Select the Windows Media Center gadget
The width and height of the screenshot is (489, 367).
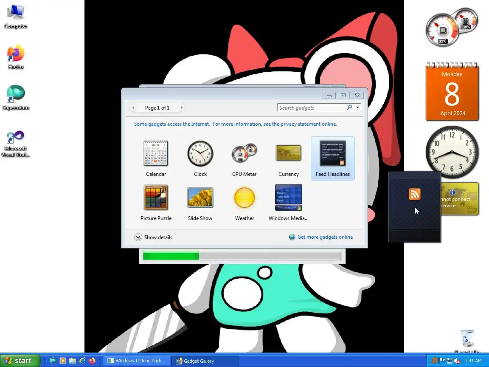click(x=289, y=202)
